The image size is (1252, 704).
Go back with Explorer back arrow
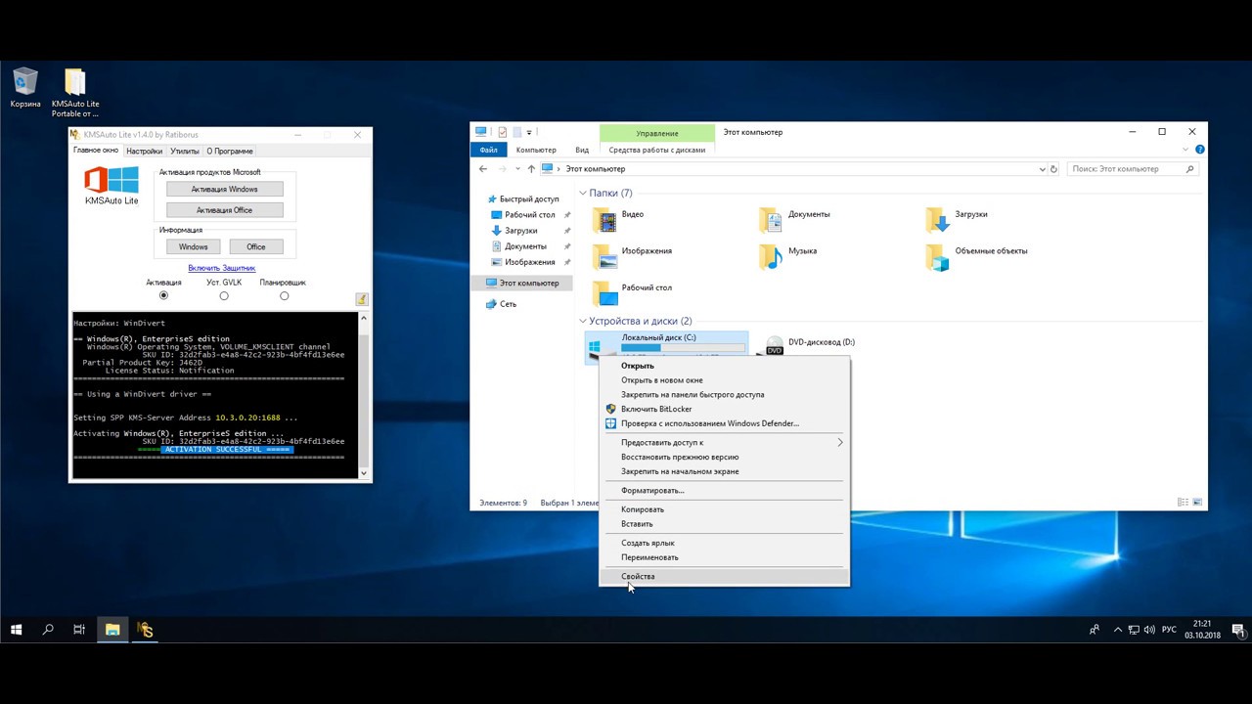(x=483, y=169)
